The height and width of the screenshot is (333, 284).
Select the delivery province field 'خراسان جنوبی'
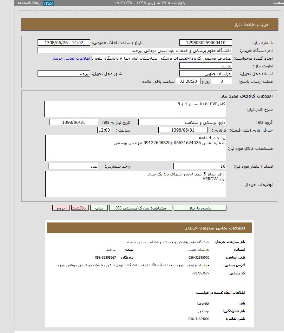pos(205,74)
